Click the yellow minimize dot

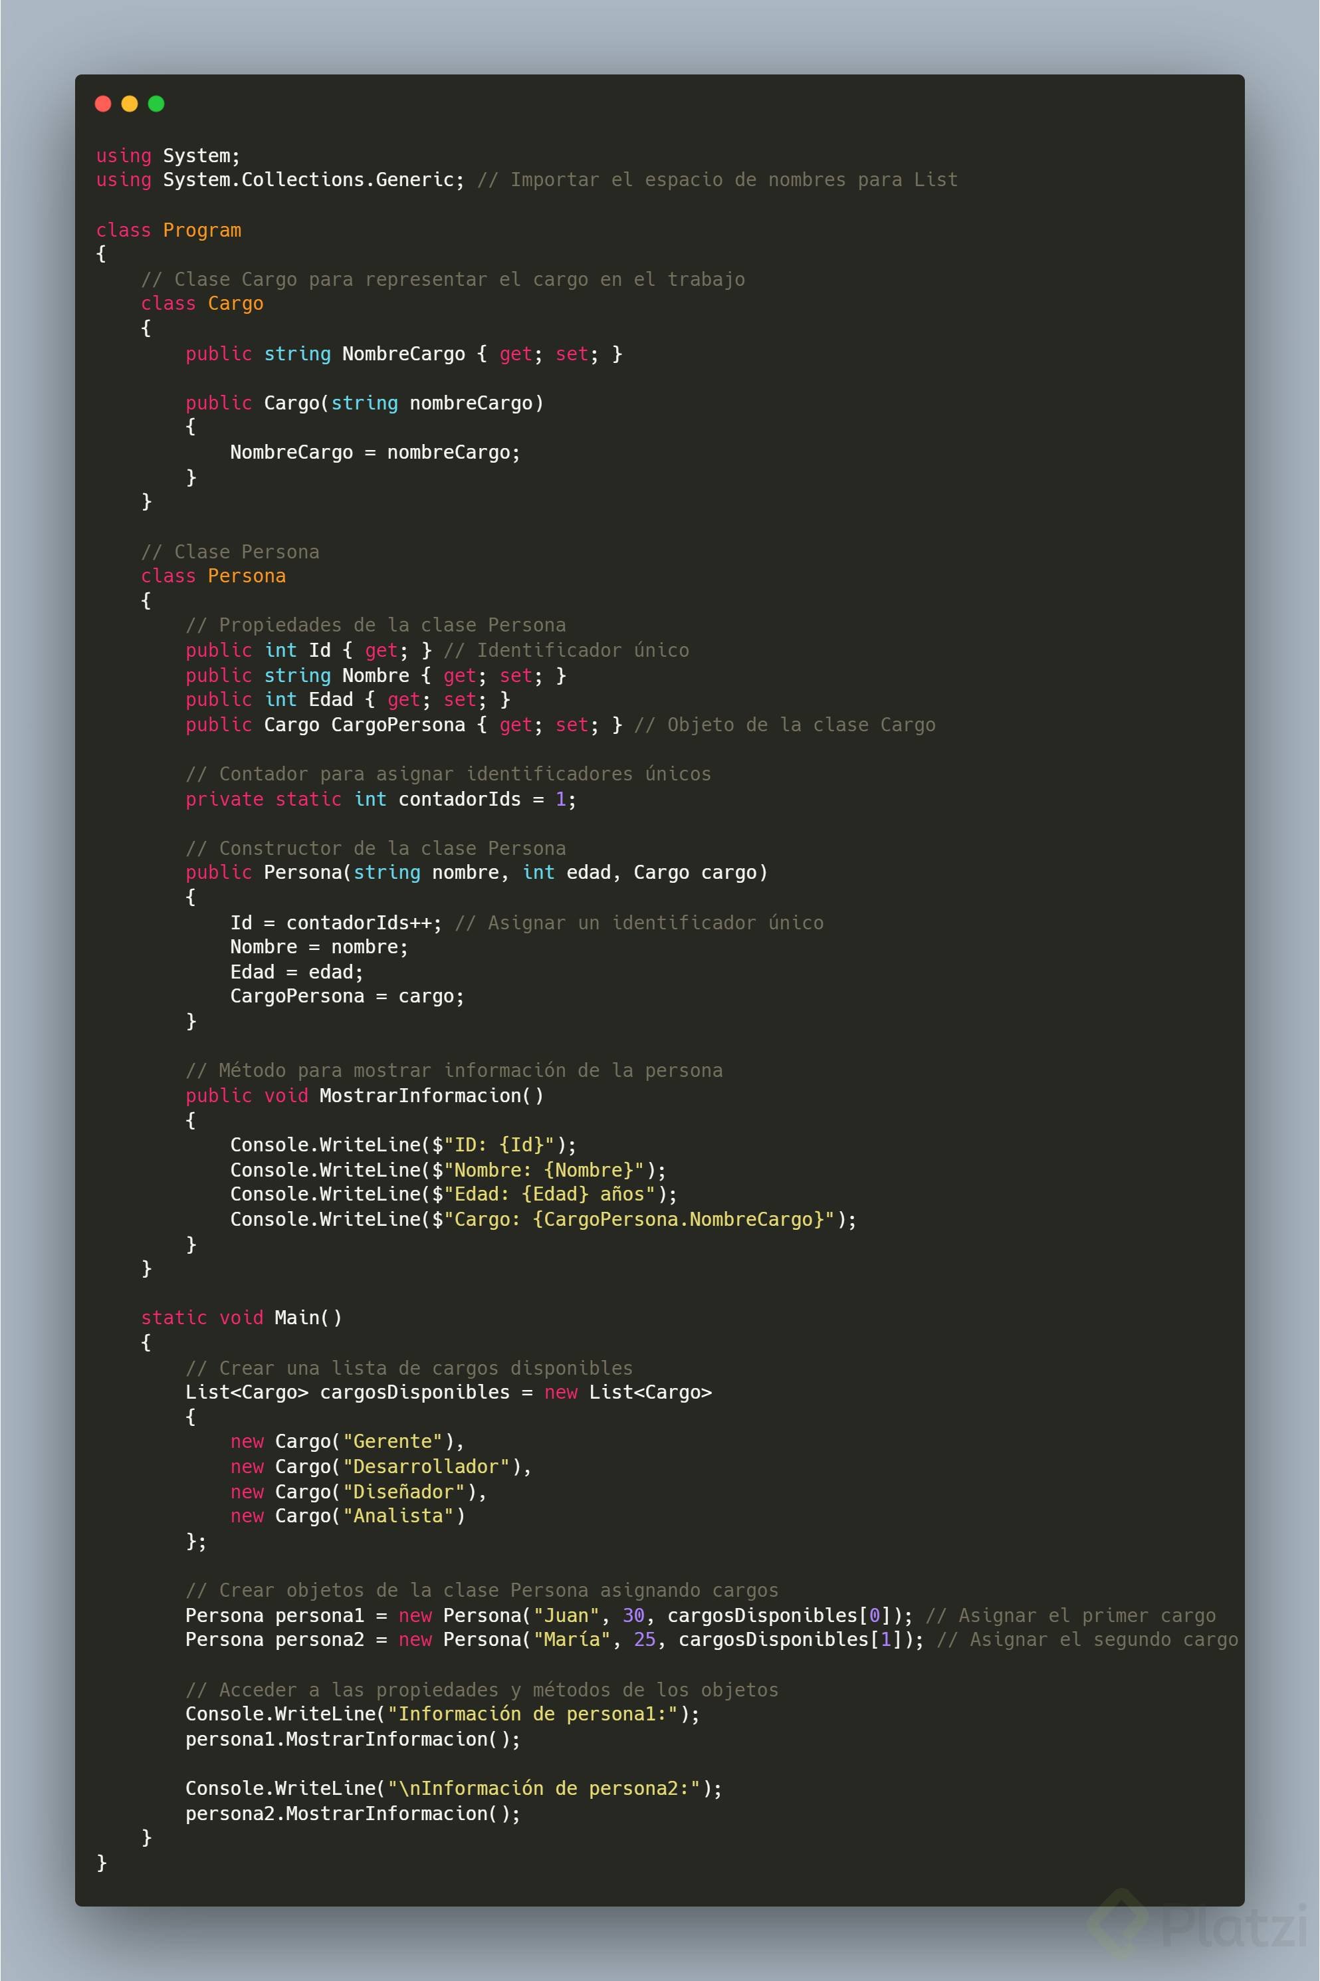[130, 104]
